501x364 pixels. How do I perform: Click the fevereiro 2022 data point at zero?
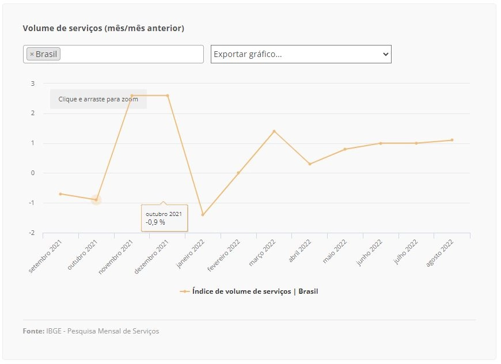(x=238, y=173)
